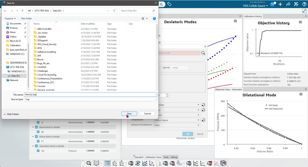Viewport: 308px width, 167px height.
Task: Open the Deviatoric Modes hamburger menu
Action: [235, 21]
